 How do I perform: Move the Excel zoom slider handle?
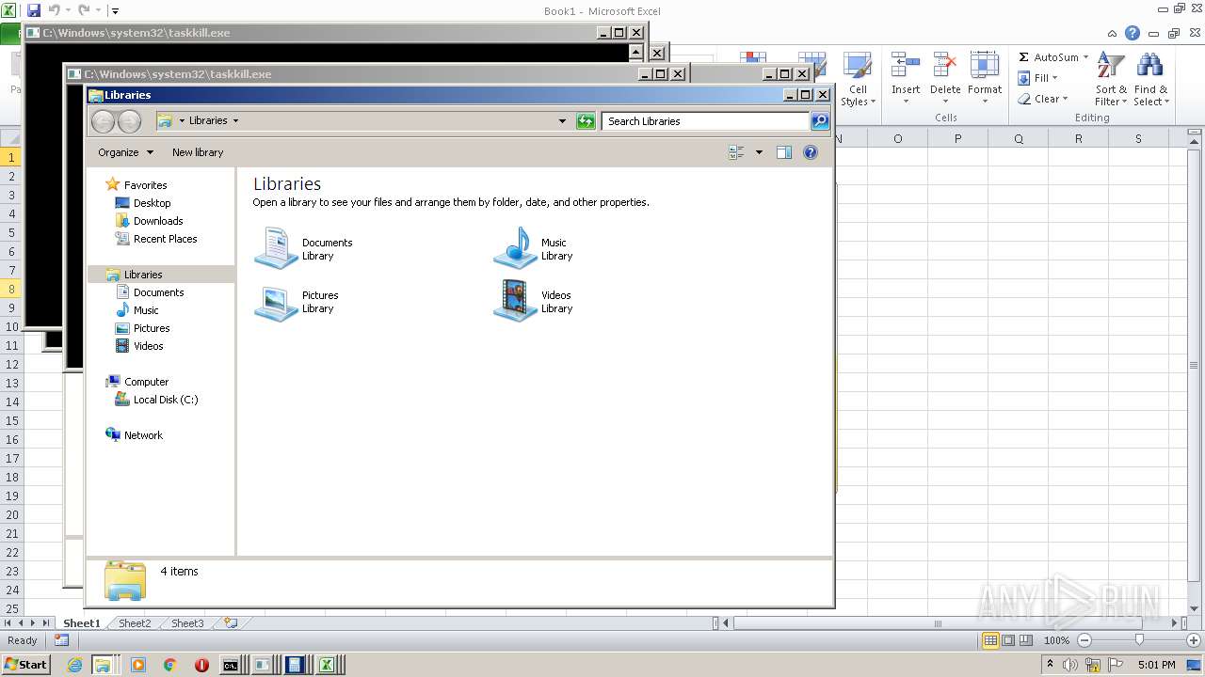click(1139, 639)
